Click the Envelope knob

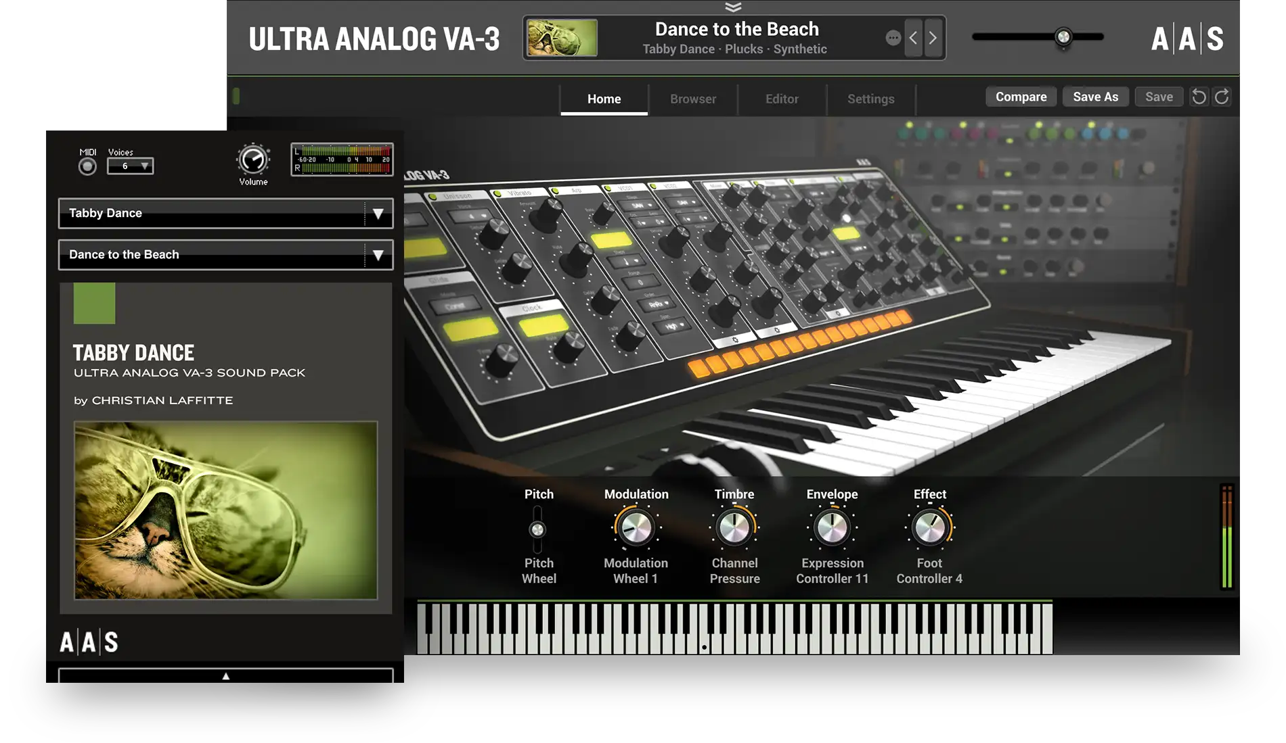coord(832,528)
